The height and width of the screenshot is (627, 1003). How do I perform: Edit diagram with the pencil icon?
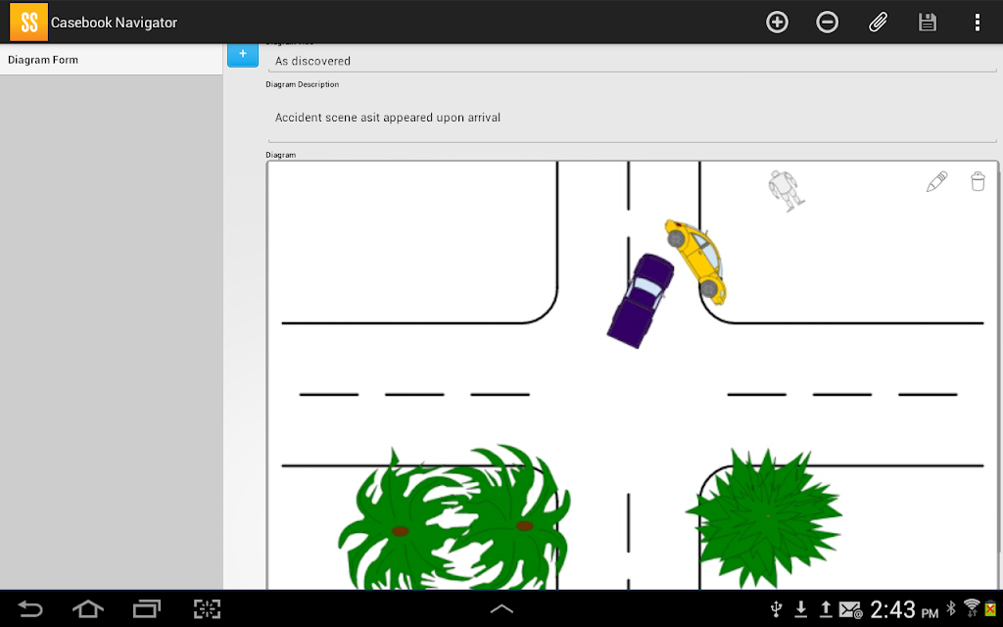pos(936,181)
